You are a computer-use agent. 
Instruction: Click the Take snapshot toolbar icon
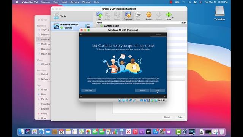coord(99,16)
